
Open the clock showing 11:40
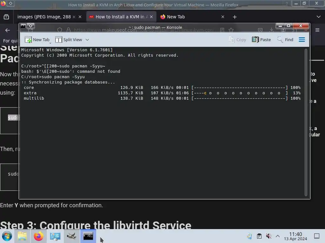click(x=295, y=236)
